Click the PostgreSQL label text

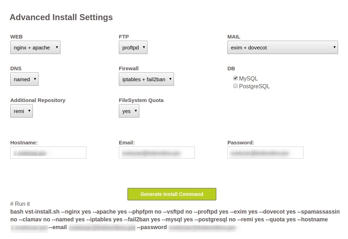(254, 86)
